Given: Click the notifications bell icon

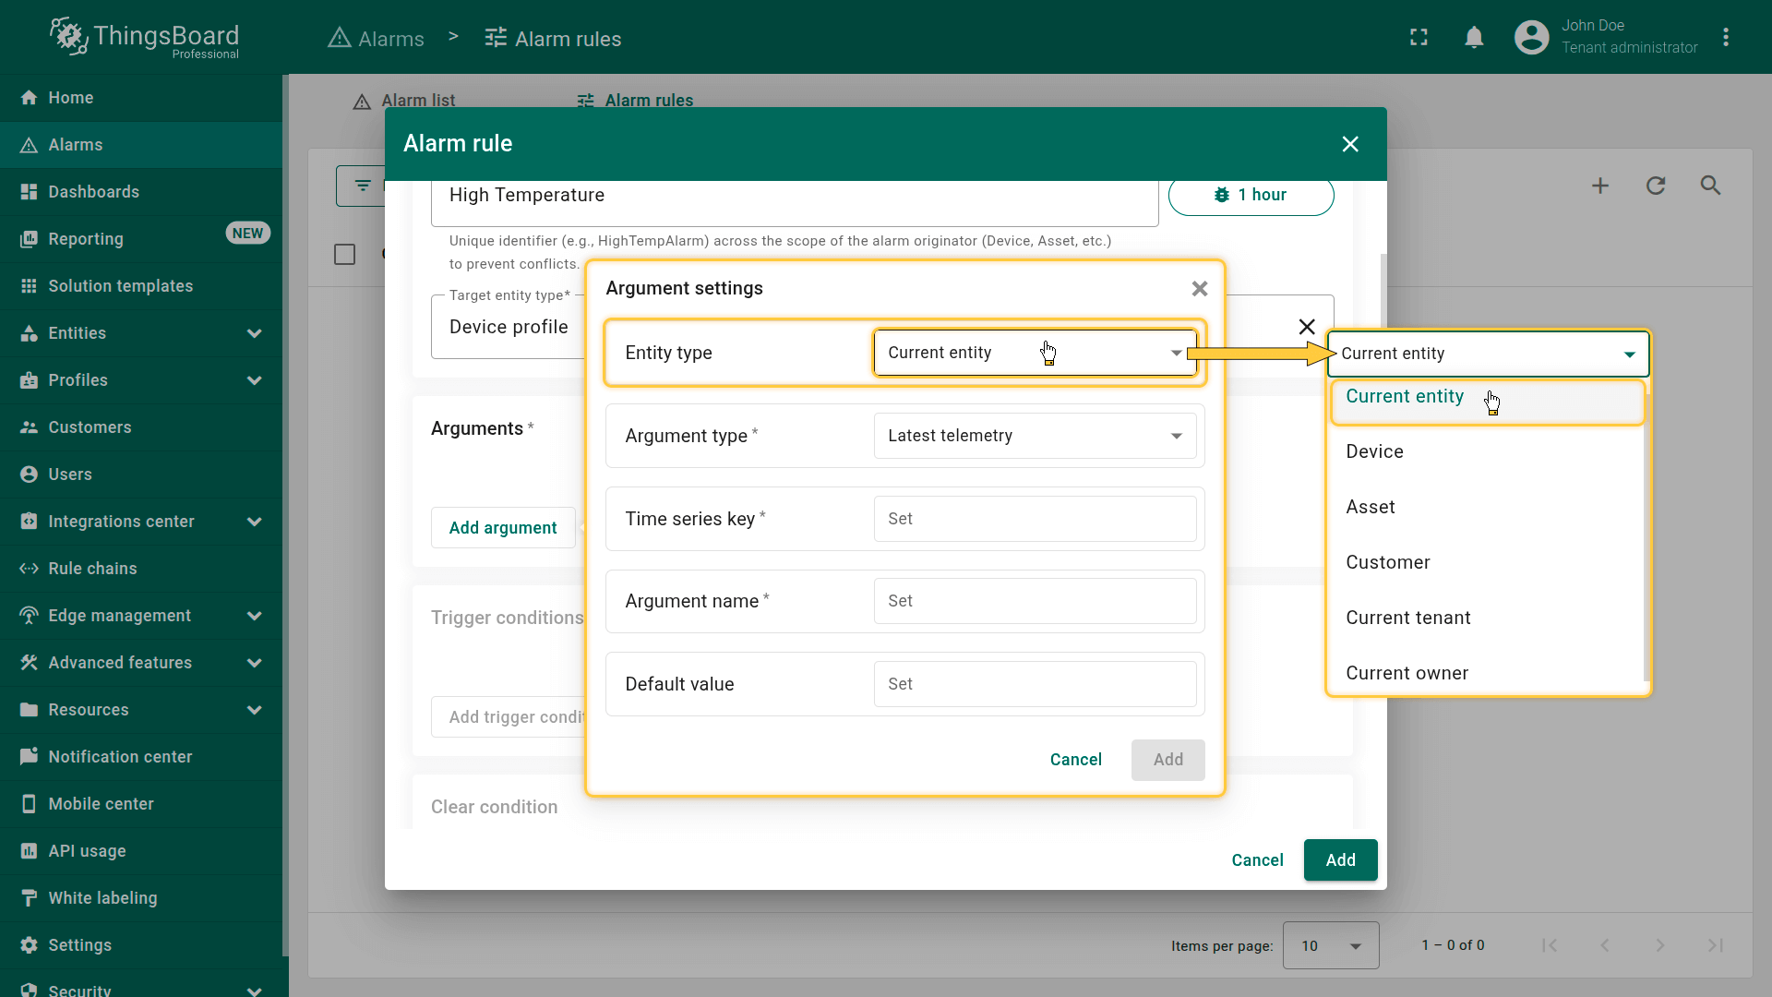Looking at the screenshot, I should [x=1474, y=38].
